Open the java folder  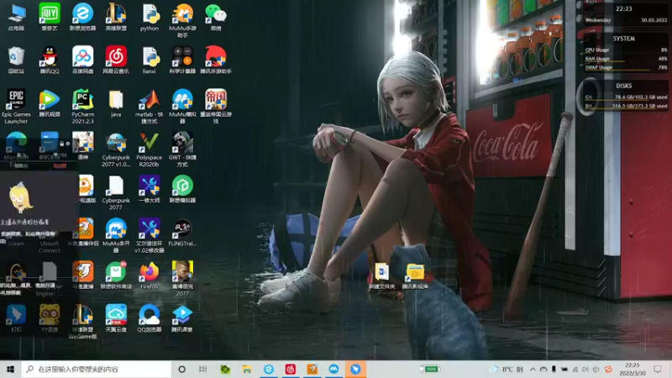[x=116, y=102]
